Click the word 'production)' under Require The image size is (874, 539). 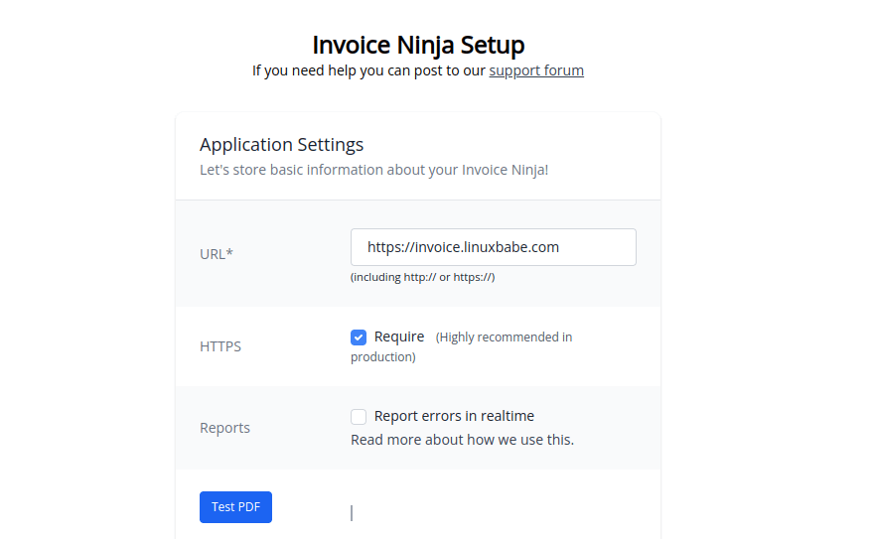point(382,357)
